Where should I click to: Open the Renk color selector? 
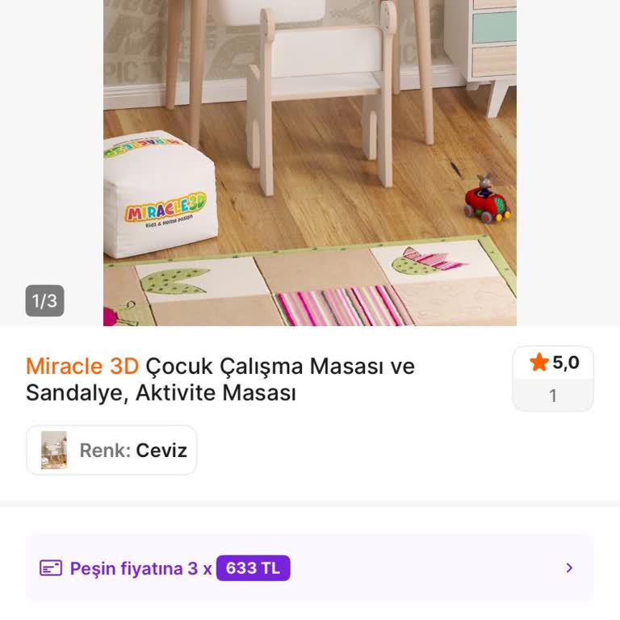click(x=111, y=450)
